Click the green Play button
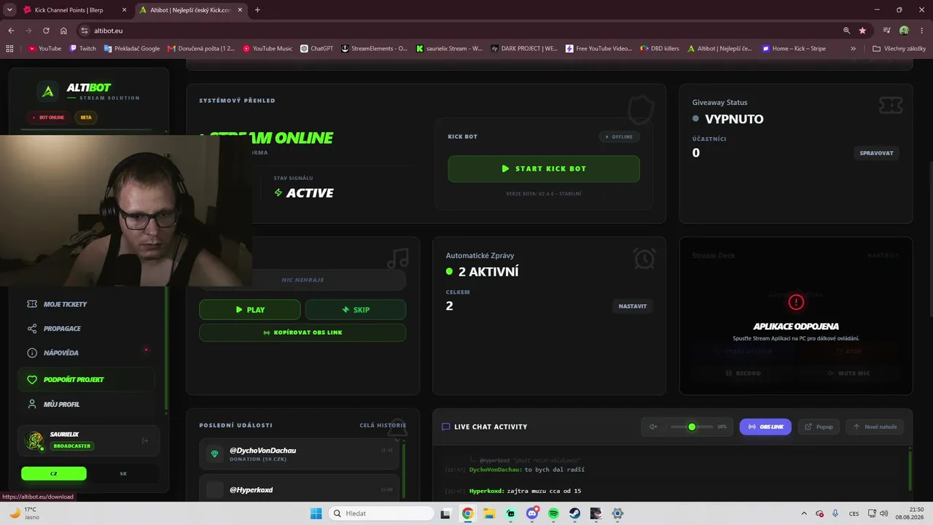Image resolution: width=933 pixels, height=525 pixels. click(250, 310)
